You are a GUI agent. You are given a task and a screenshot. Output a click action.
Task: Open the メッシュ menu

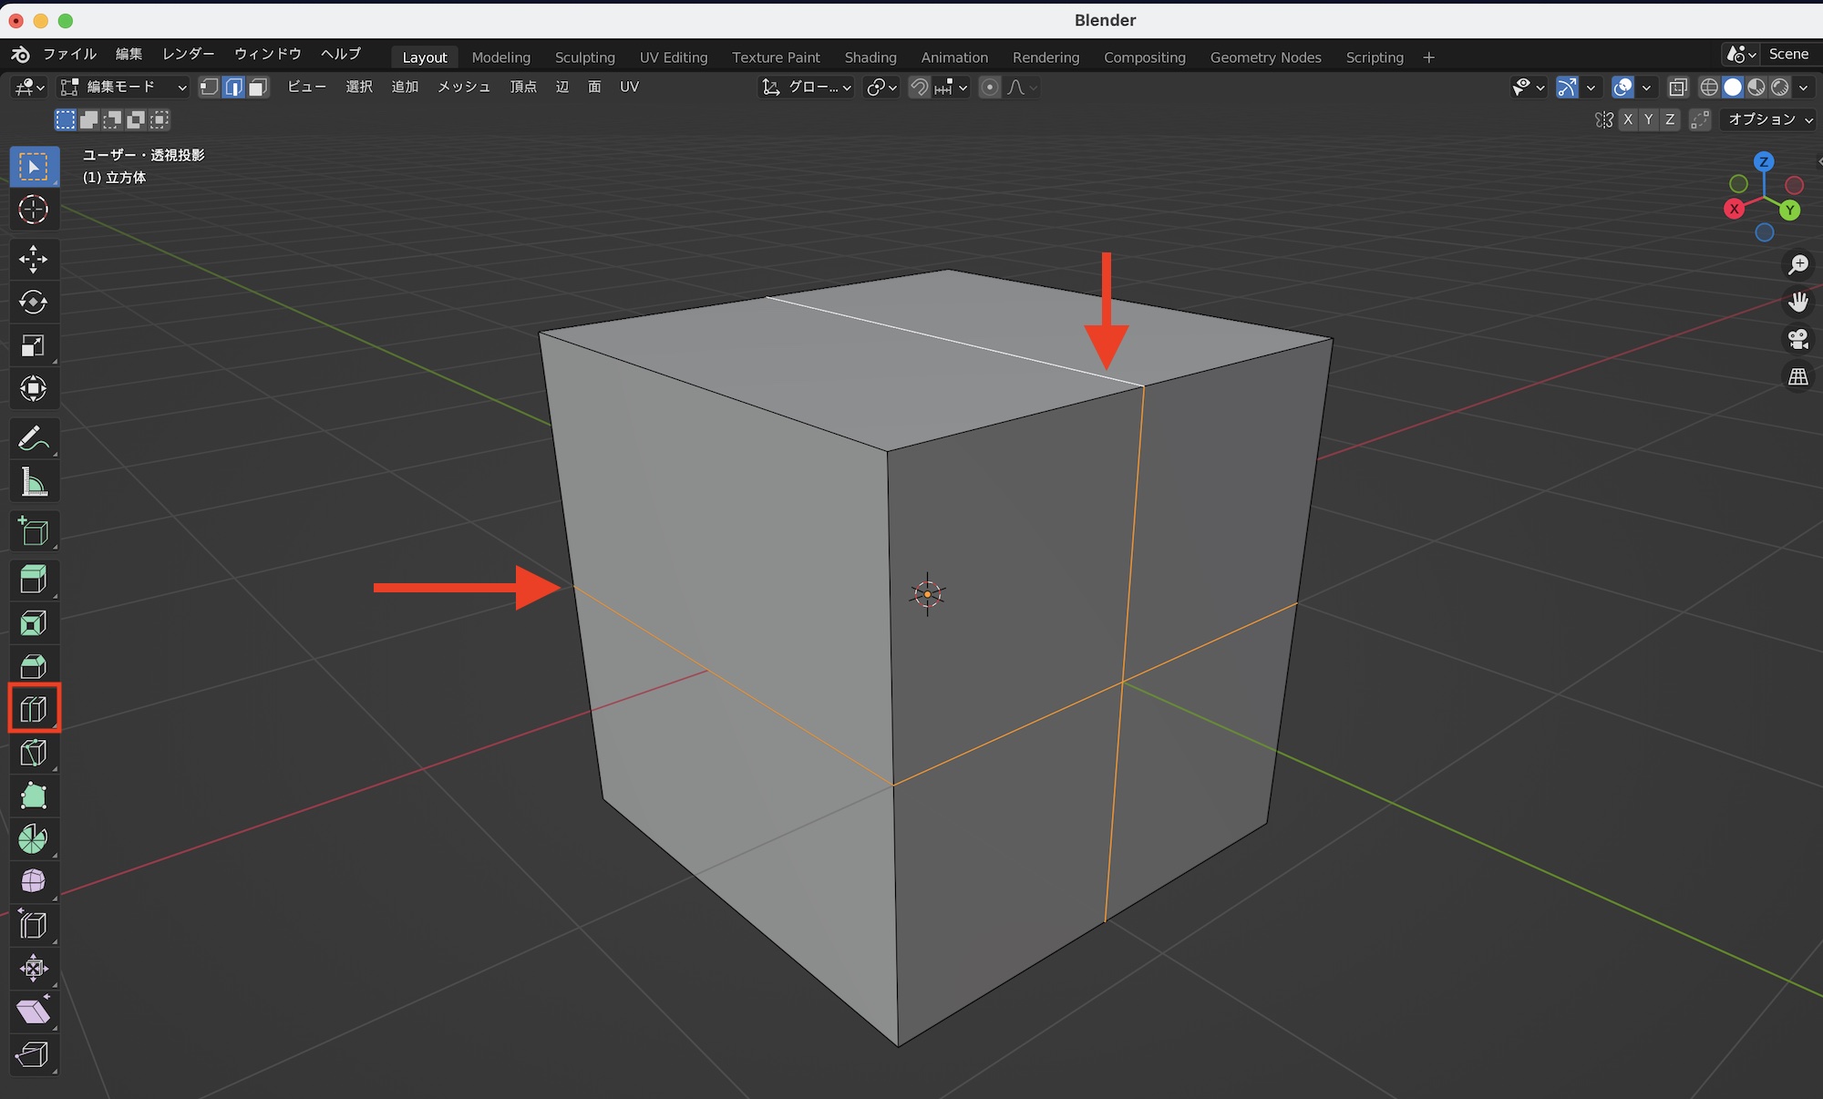point(463,87)
